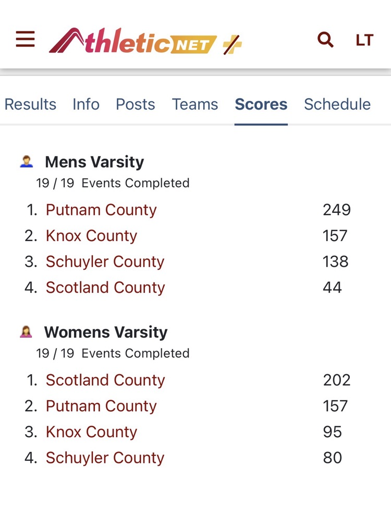Open Putnam County in Womens Varsity
This screenshot has height=515, width=391.
pyautogui.click(x=101, y=406)
